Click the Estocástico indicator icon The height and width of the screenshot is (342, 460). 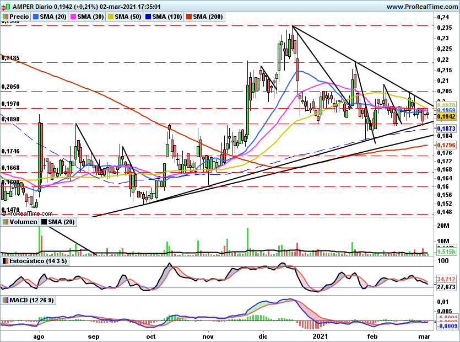(6, 261)
